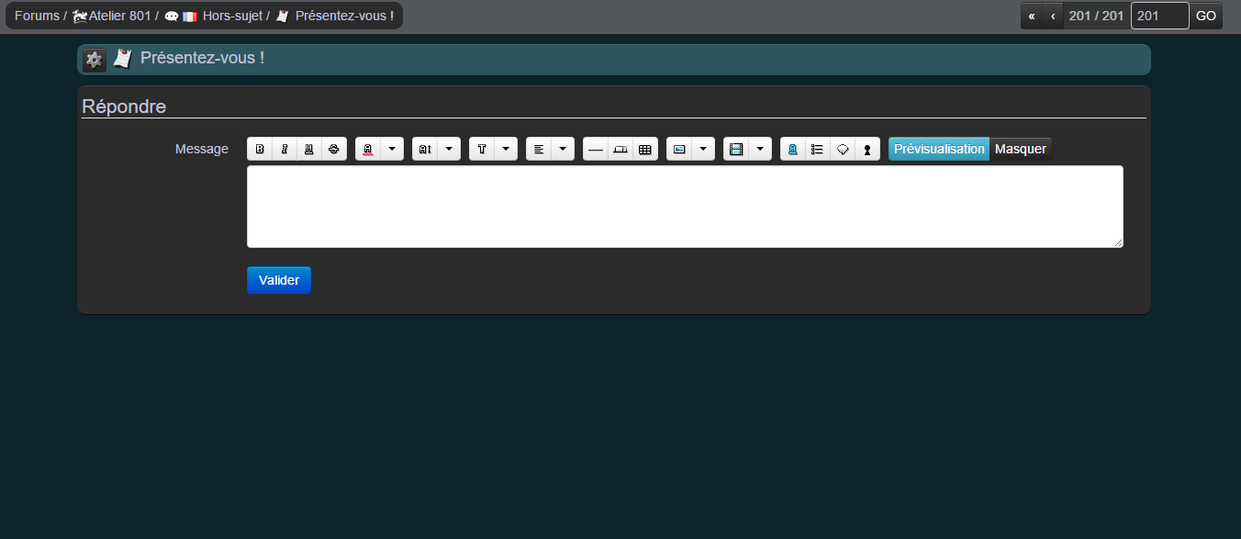Screen dimensions: 1241x539
Task: Apply italic formatting to the message
Action: coord(285,149)
